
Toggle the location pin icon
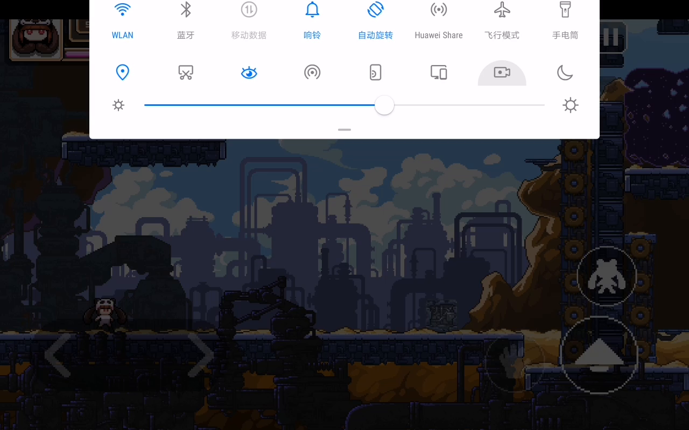click(123, 73)
